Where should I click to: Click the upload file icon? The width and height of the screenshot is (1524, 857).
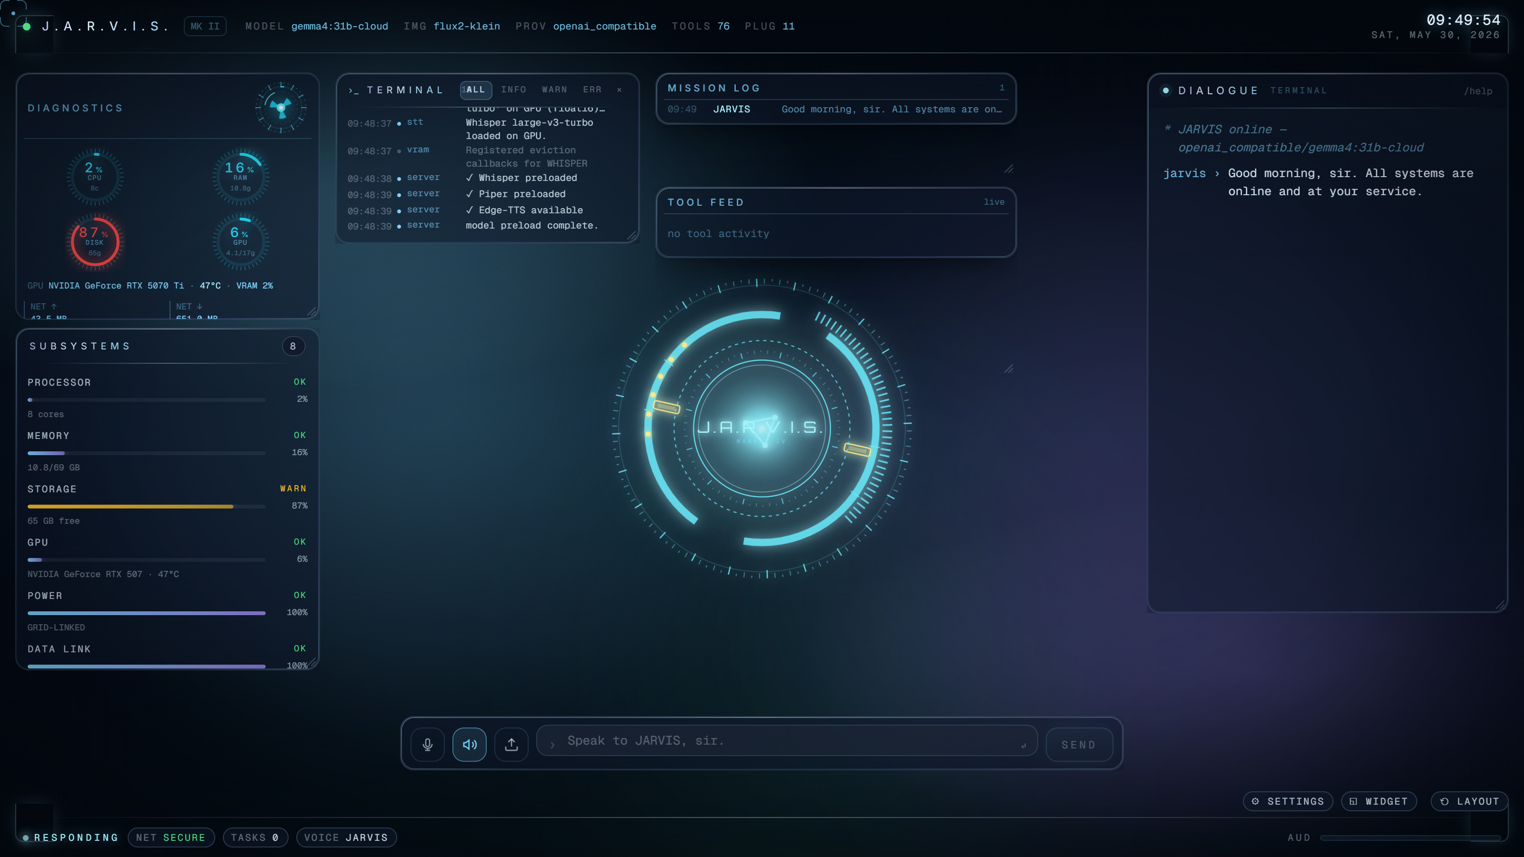(x=511, y=744)
